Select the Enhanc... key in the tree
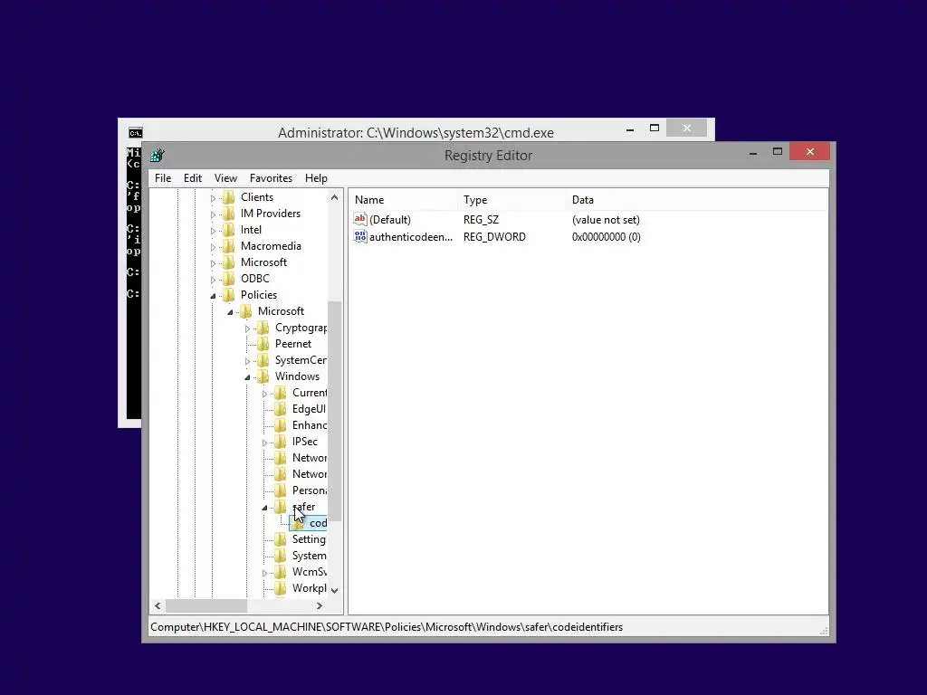The image size is (927, 695). [310, 425]
